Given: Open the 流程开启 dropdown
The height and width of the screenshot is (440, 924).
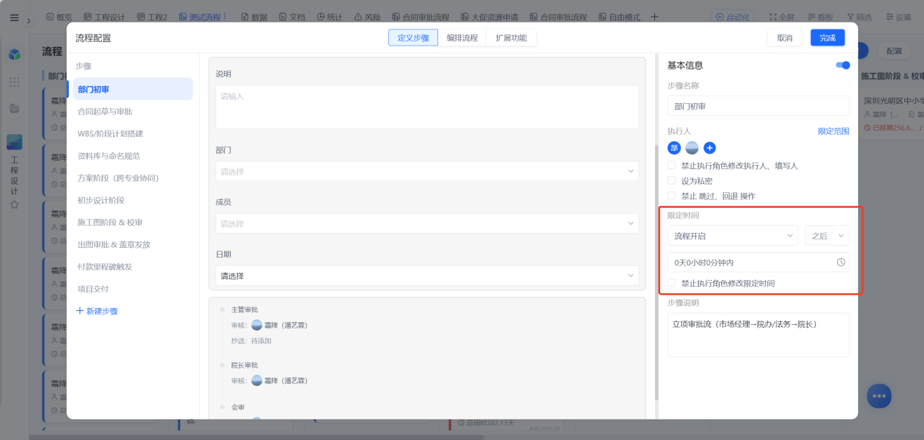Looking at the screenshot, I should coord(733,236).
